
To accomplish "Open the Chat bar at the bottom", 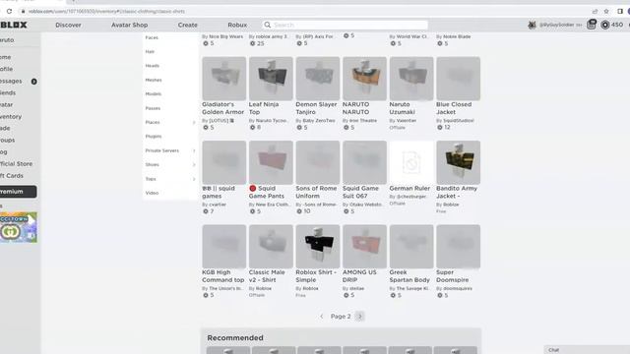I will 587,350.
